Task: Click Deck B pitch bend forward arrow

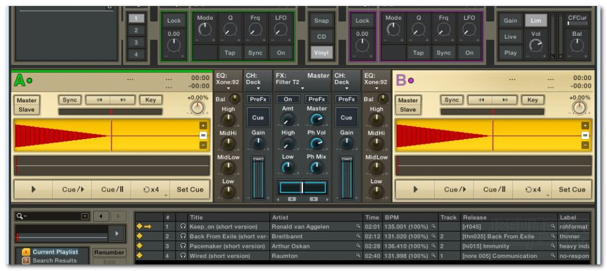Action: pyautogui.click(x=505, y=100)
